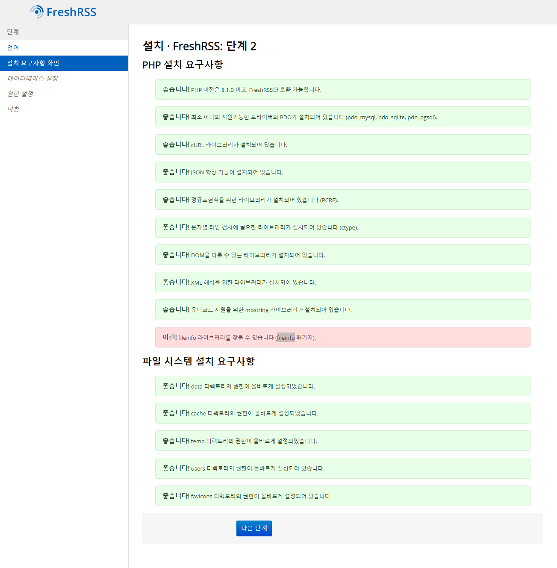Click the cURL 라이브러리 message
The height and width of the screenshot is (568, 557).
tap(343, 144)
